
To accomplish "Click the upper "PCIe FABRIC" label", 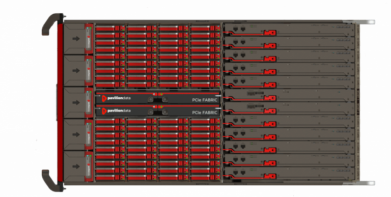I will click(x=205, y=100).
